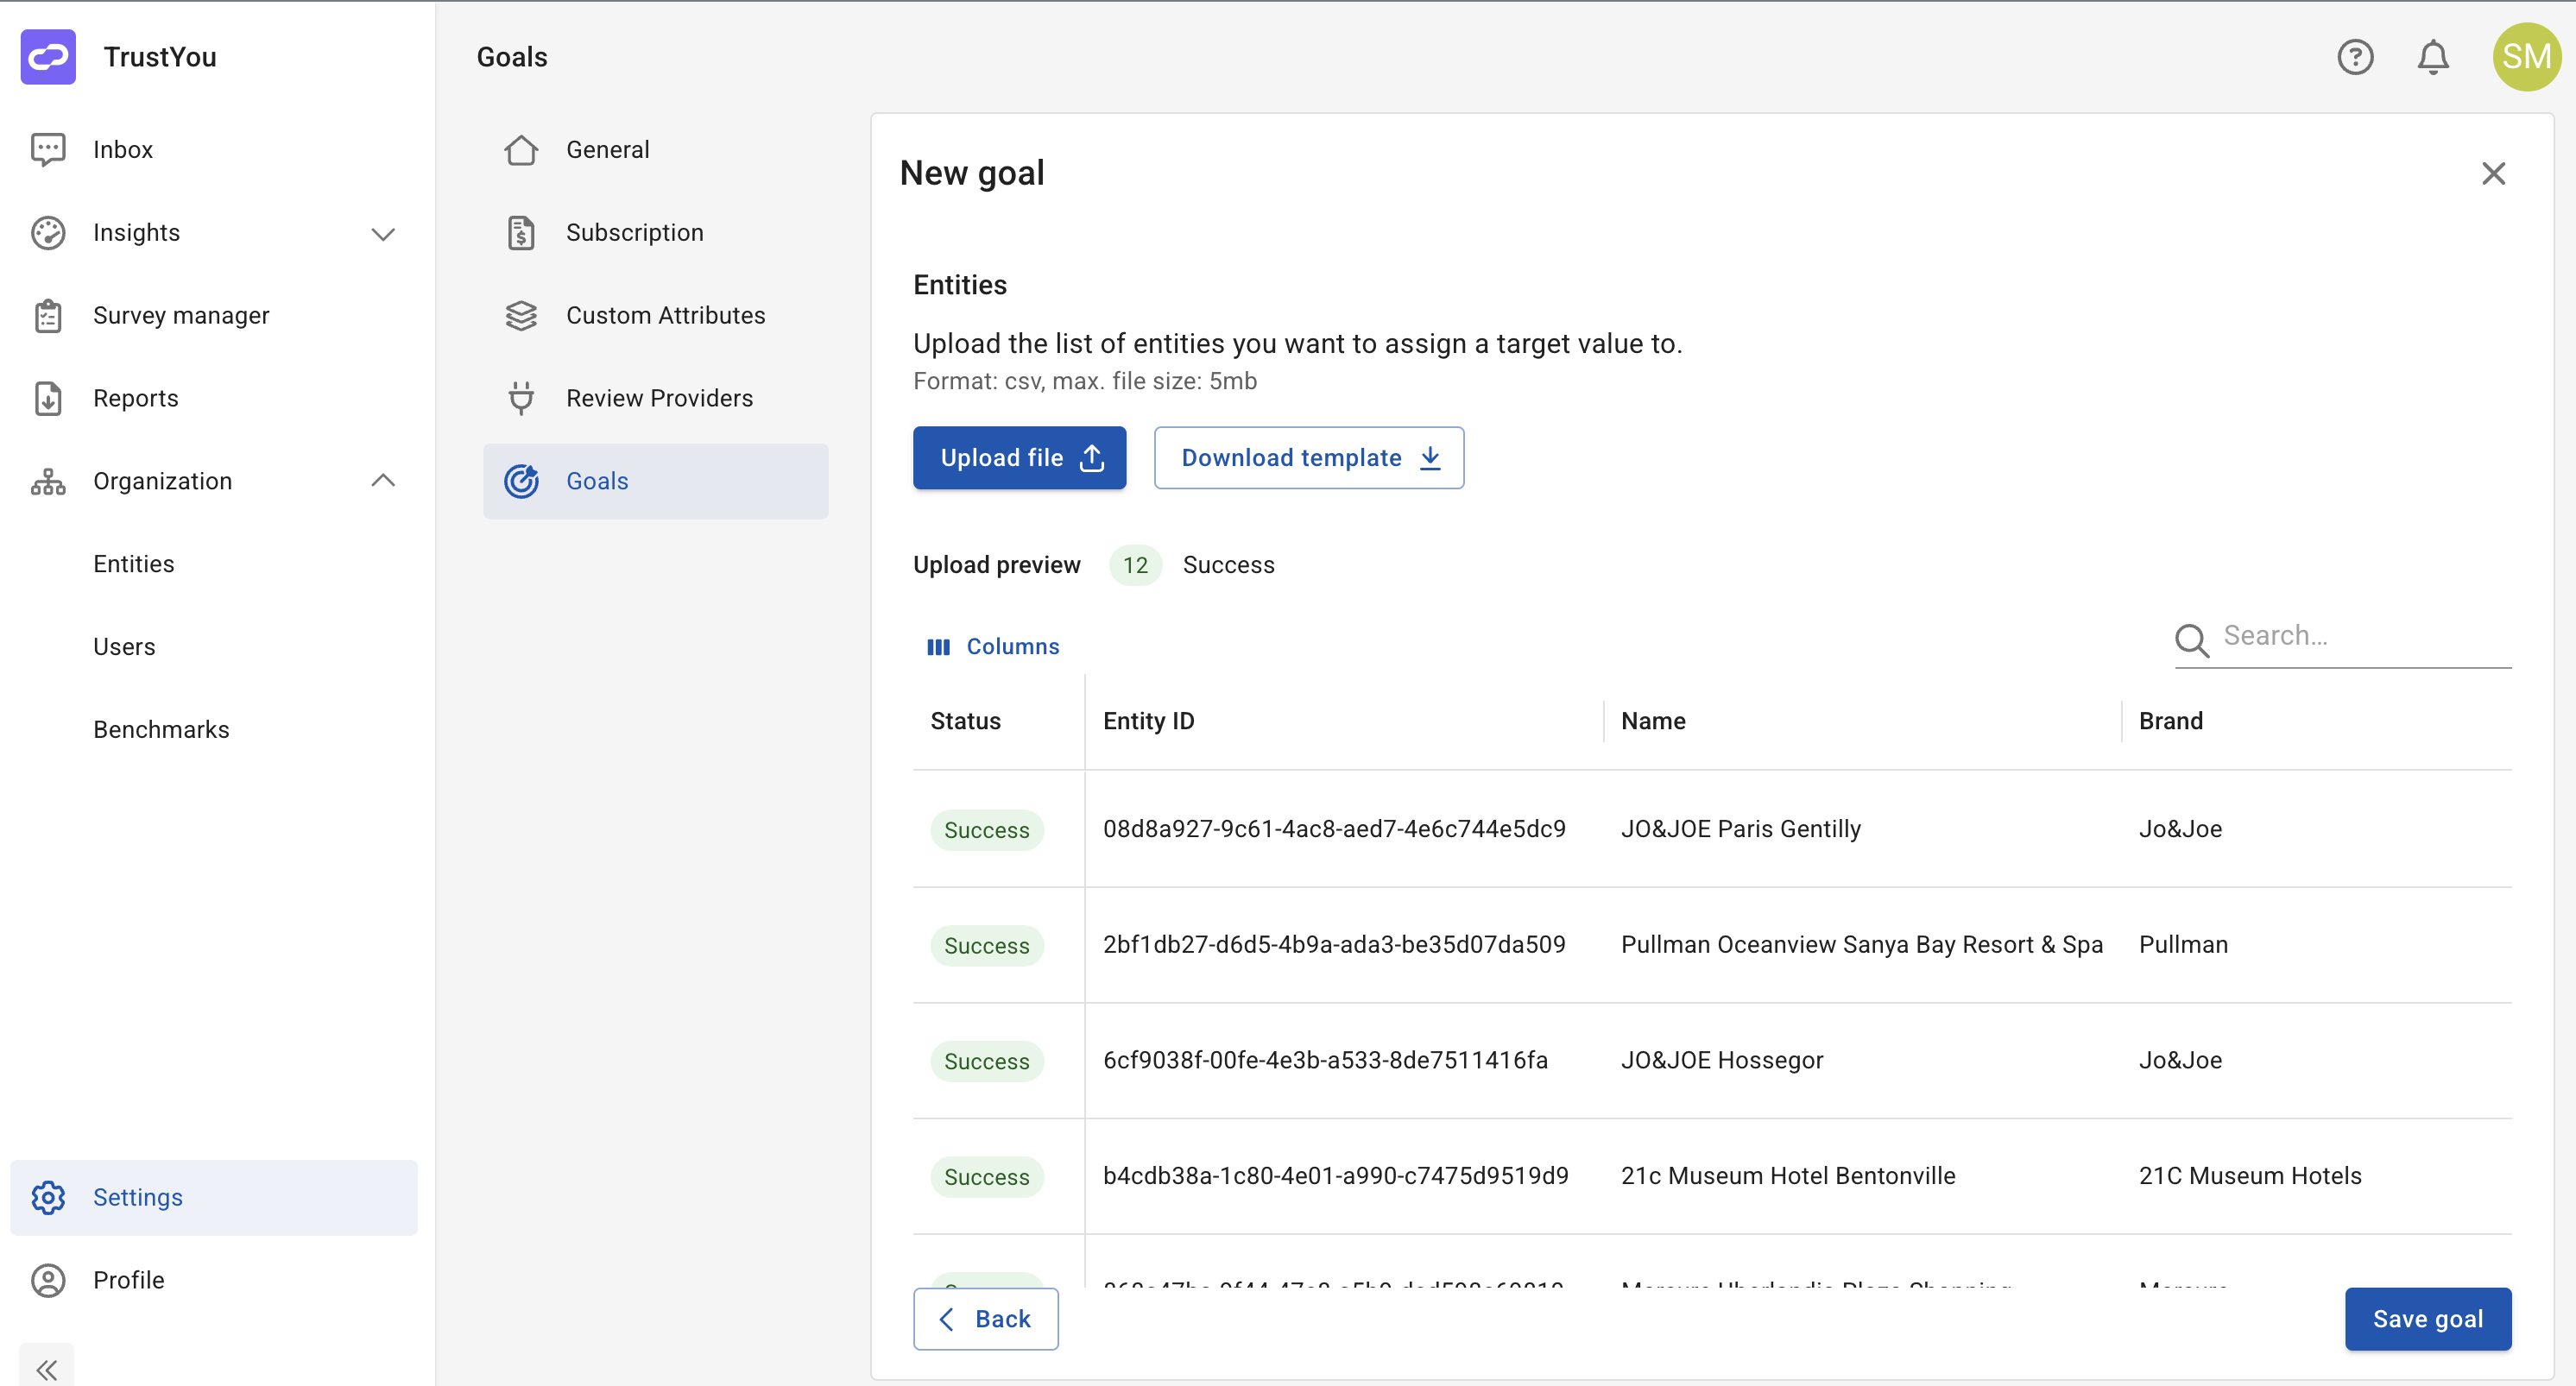Open help question mark icon
The width and height of the screenshot is (2576, 1386).
point(2355,57)
